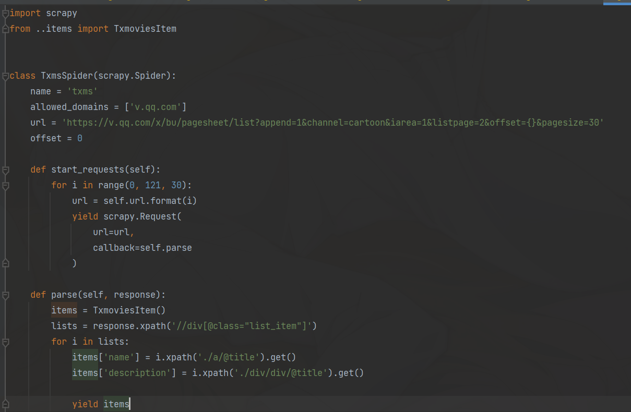Click the lists variable assignment
The width and height of the screenshot is (631, 412).
point(64,326)
